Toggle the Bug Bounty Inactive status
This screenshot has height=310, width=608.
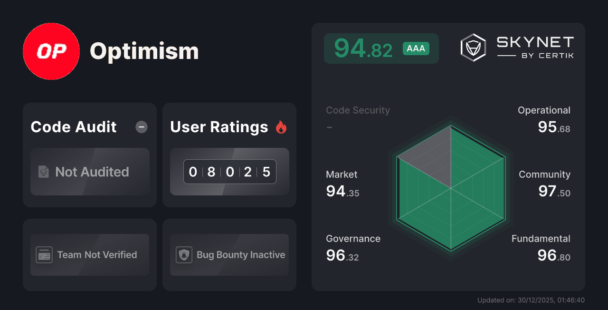[x=229, y=254]
